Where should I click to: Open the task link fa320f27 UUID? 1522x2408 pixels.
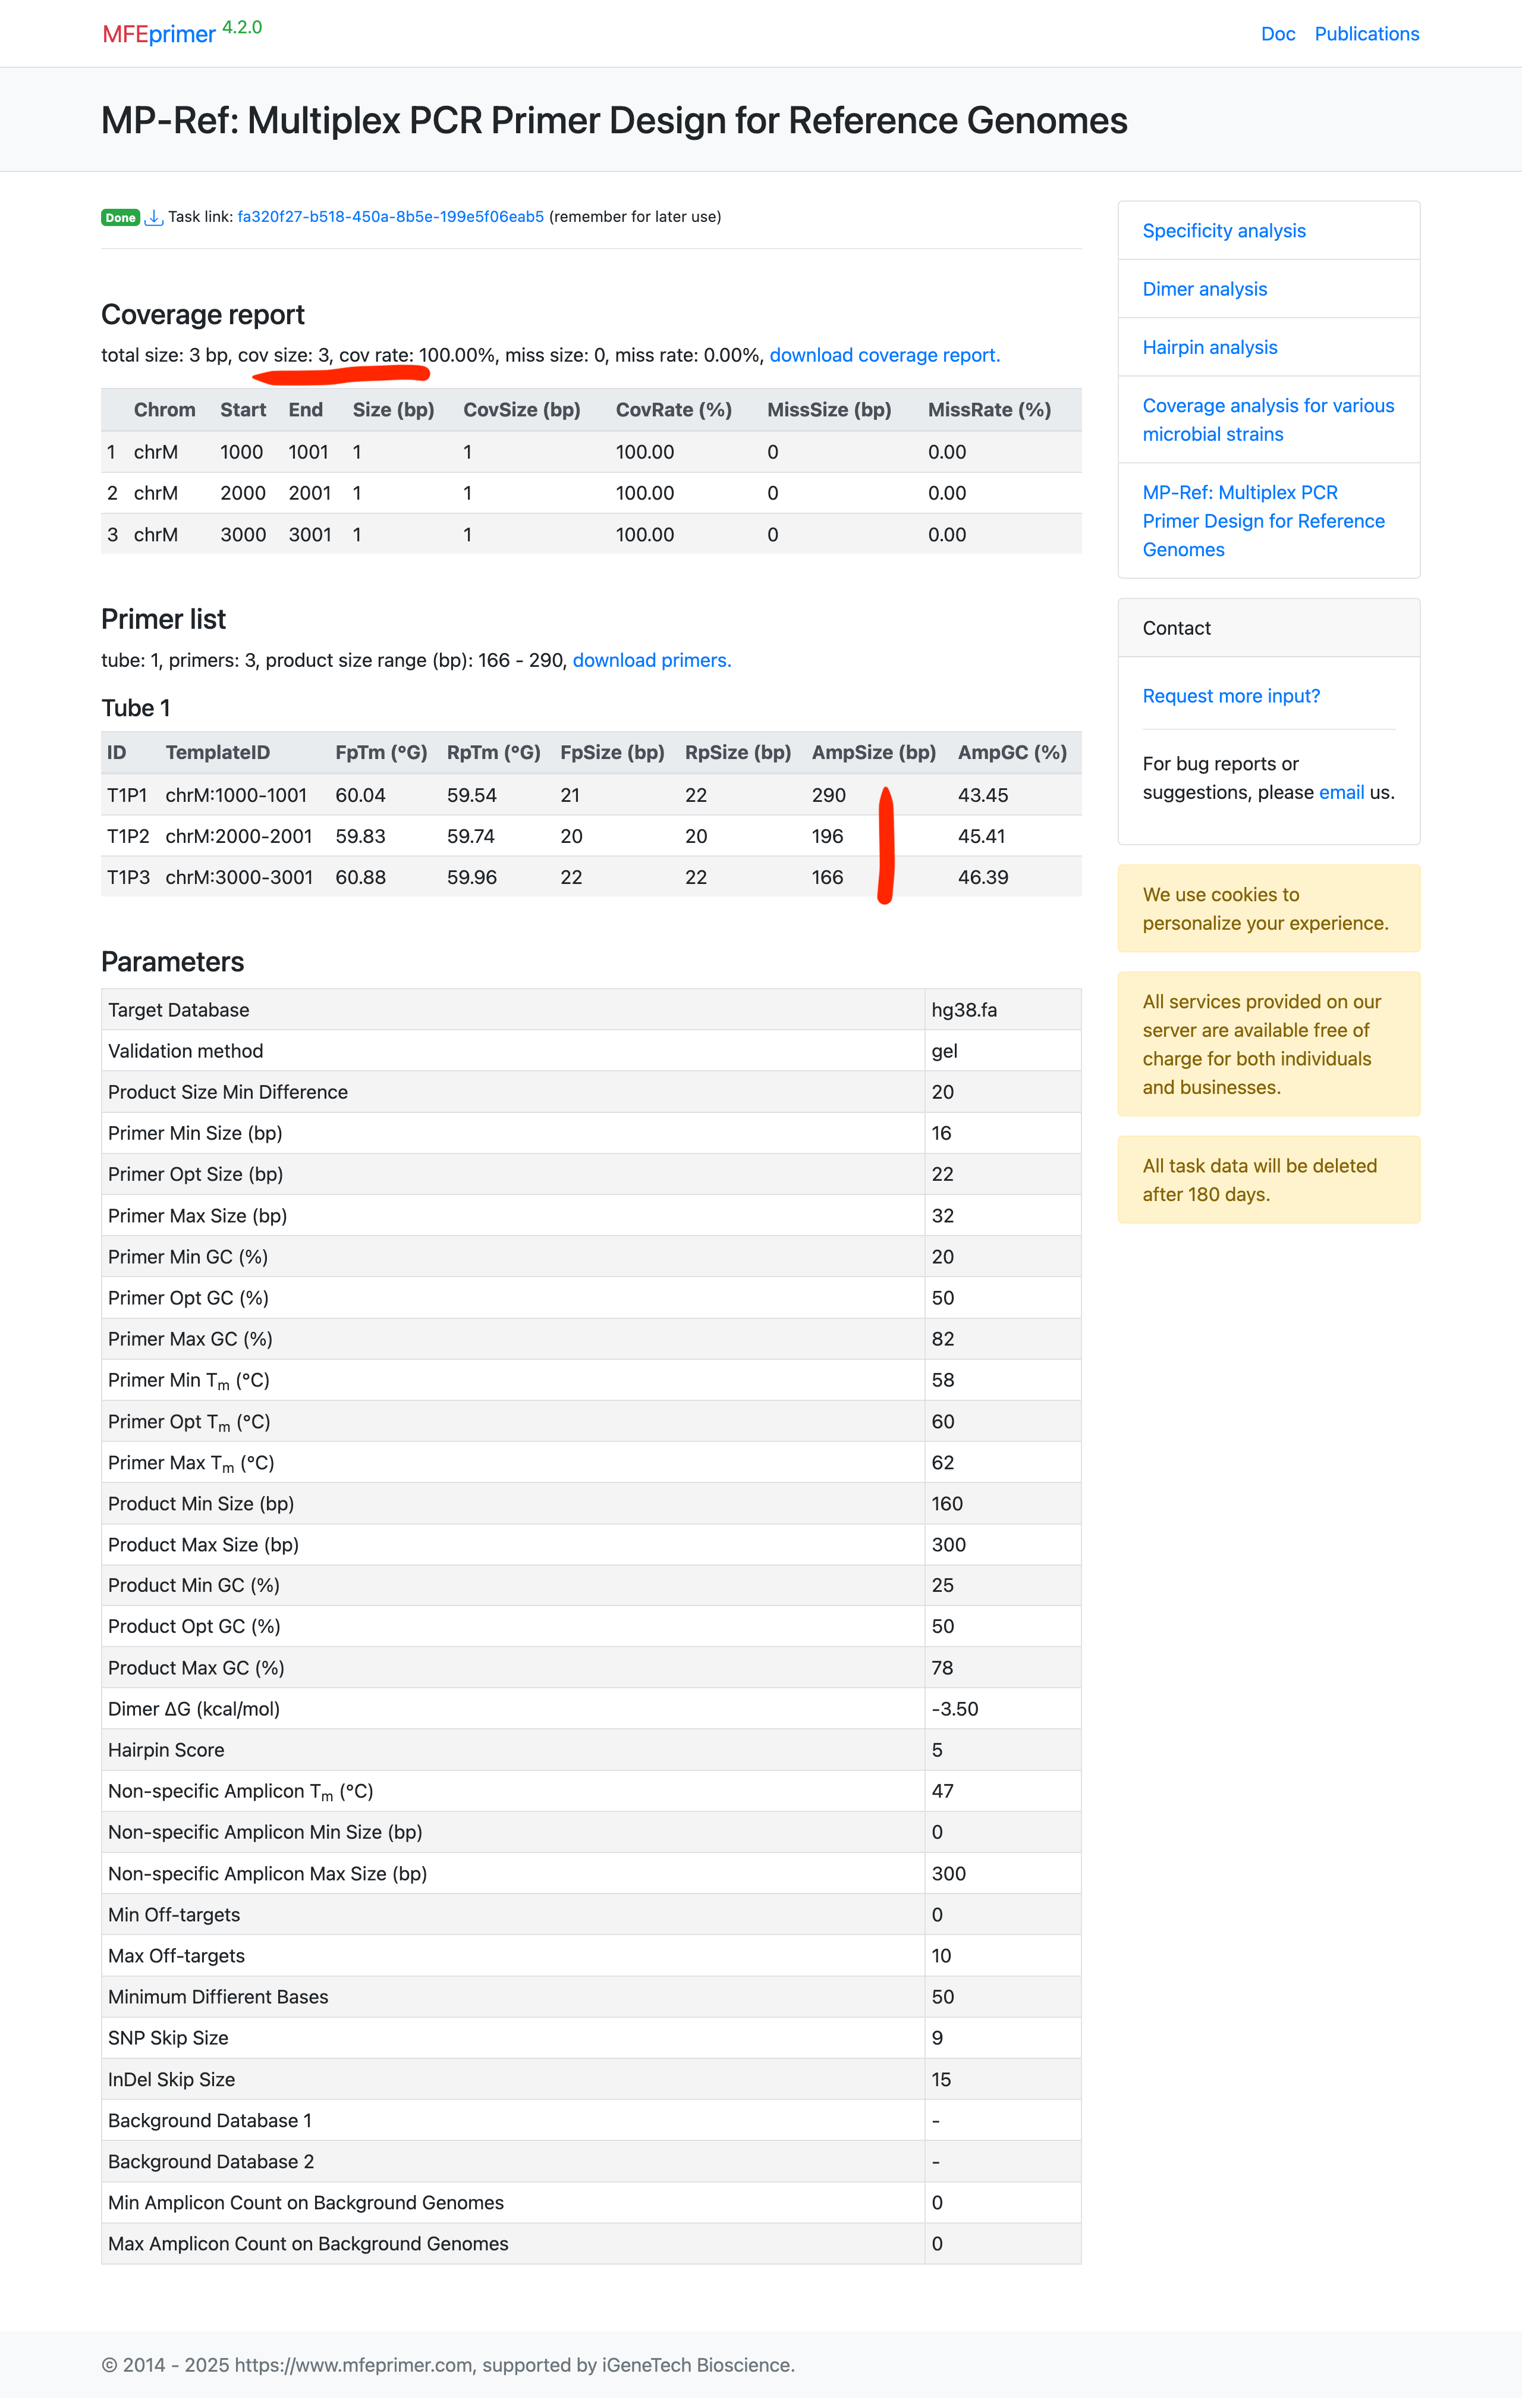[391, 217]
